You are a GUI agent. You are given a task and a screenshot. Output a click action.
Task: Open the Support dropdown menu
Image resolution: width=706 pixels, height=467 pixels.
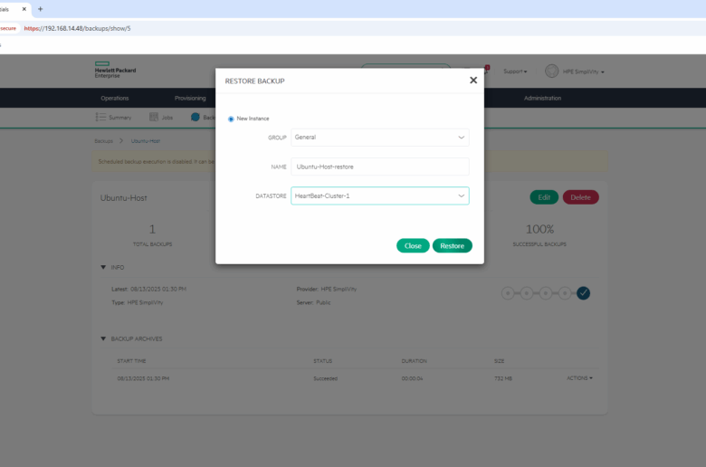(515, 71)
